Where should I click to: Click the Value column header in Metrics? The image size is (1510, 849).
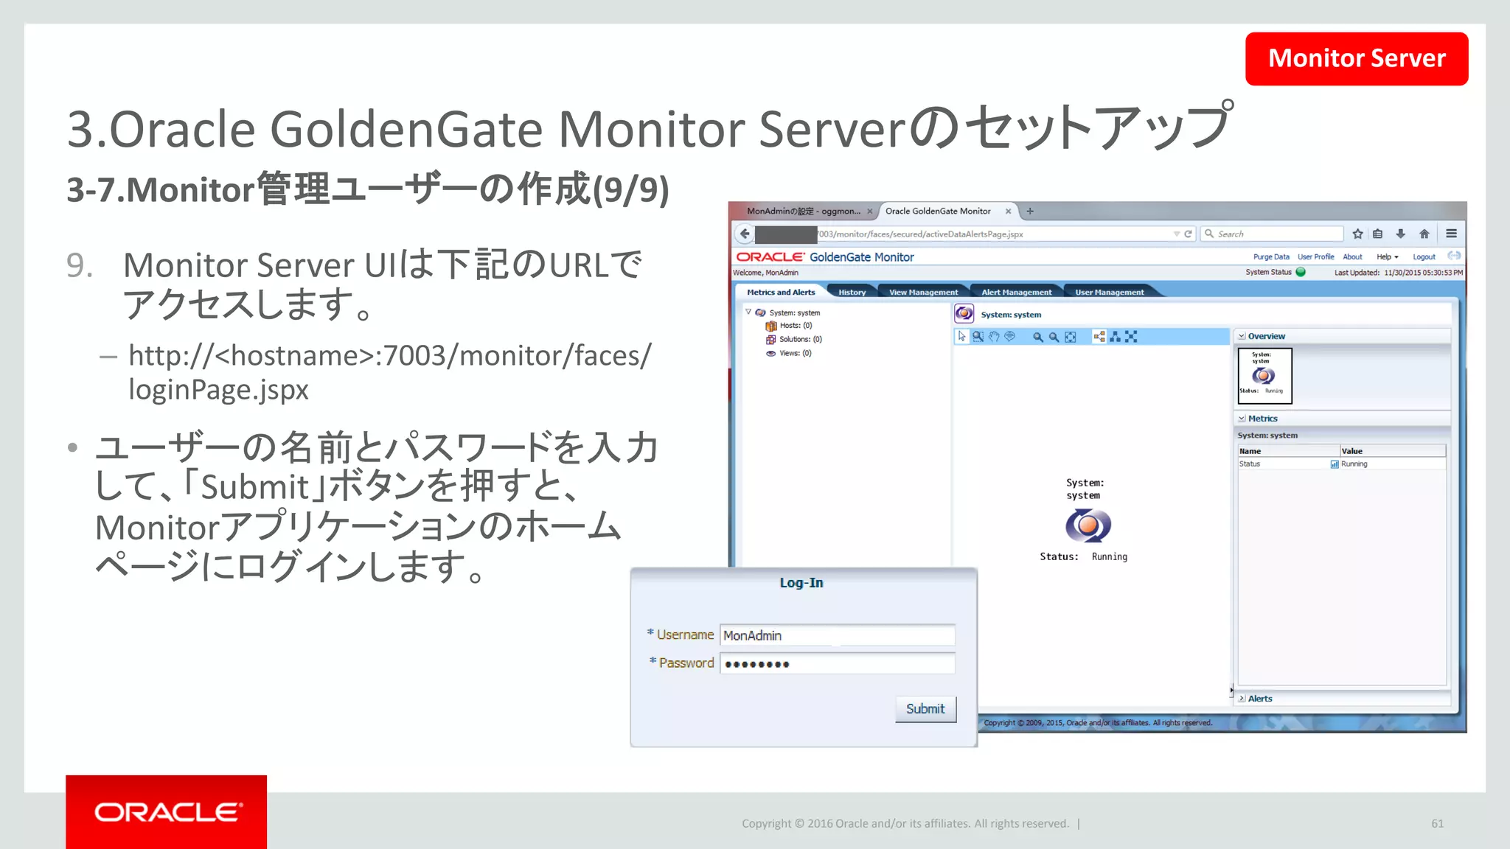pos(1392,451)
